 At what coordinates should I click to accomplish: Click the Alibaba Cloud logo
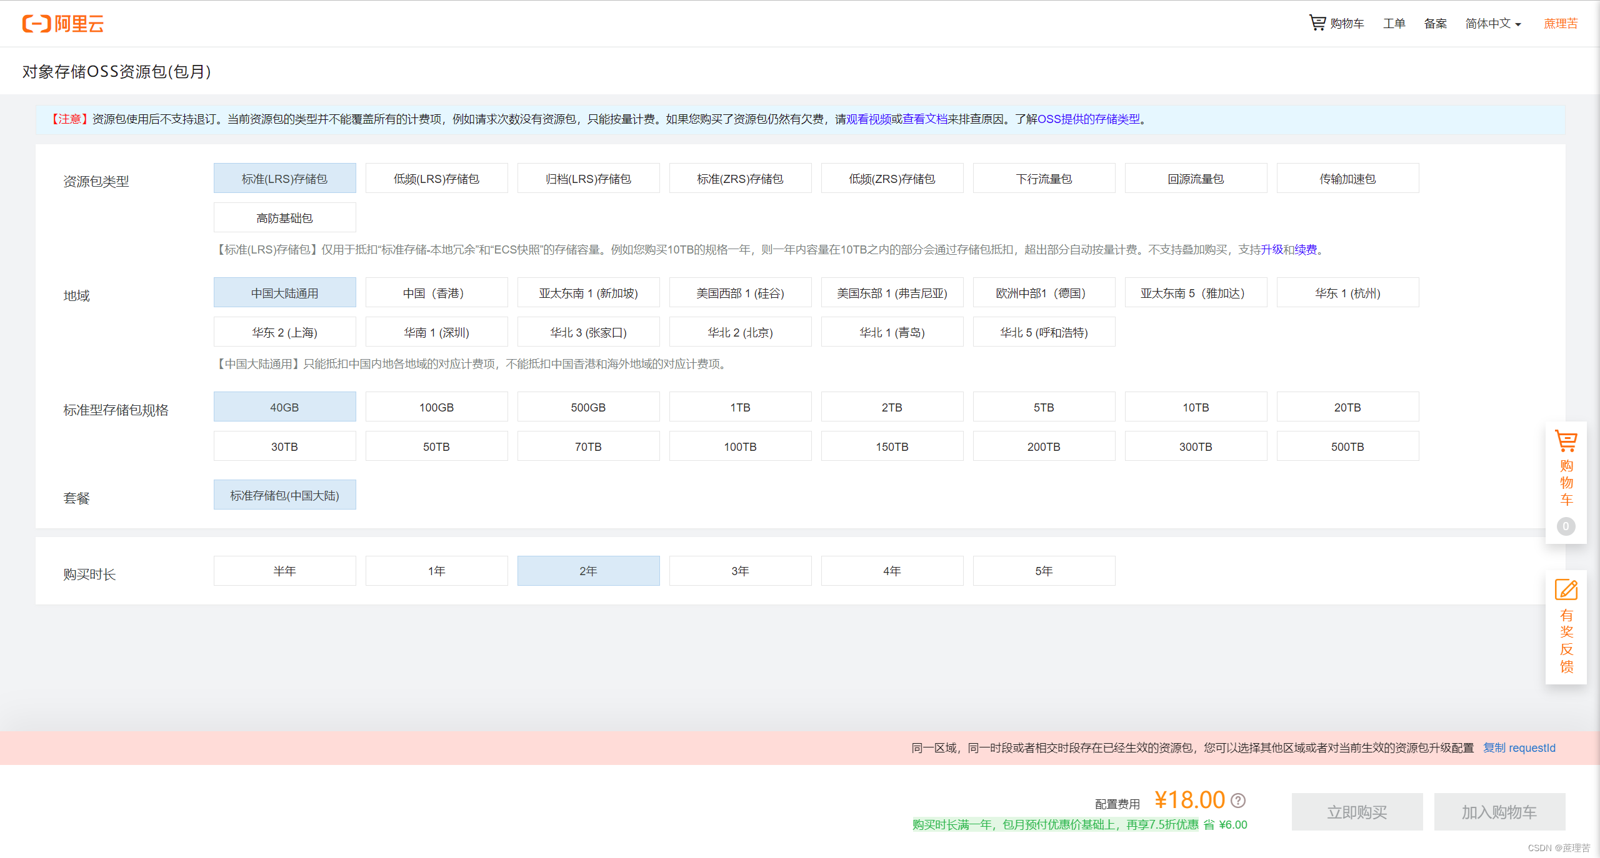coord(63,24)
